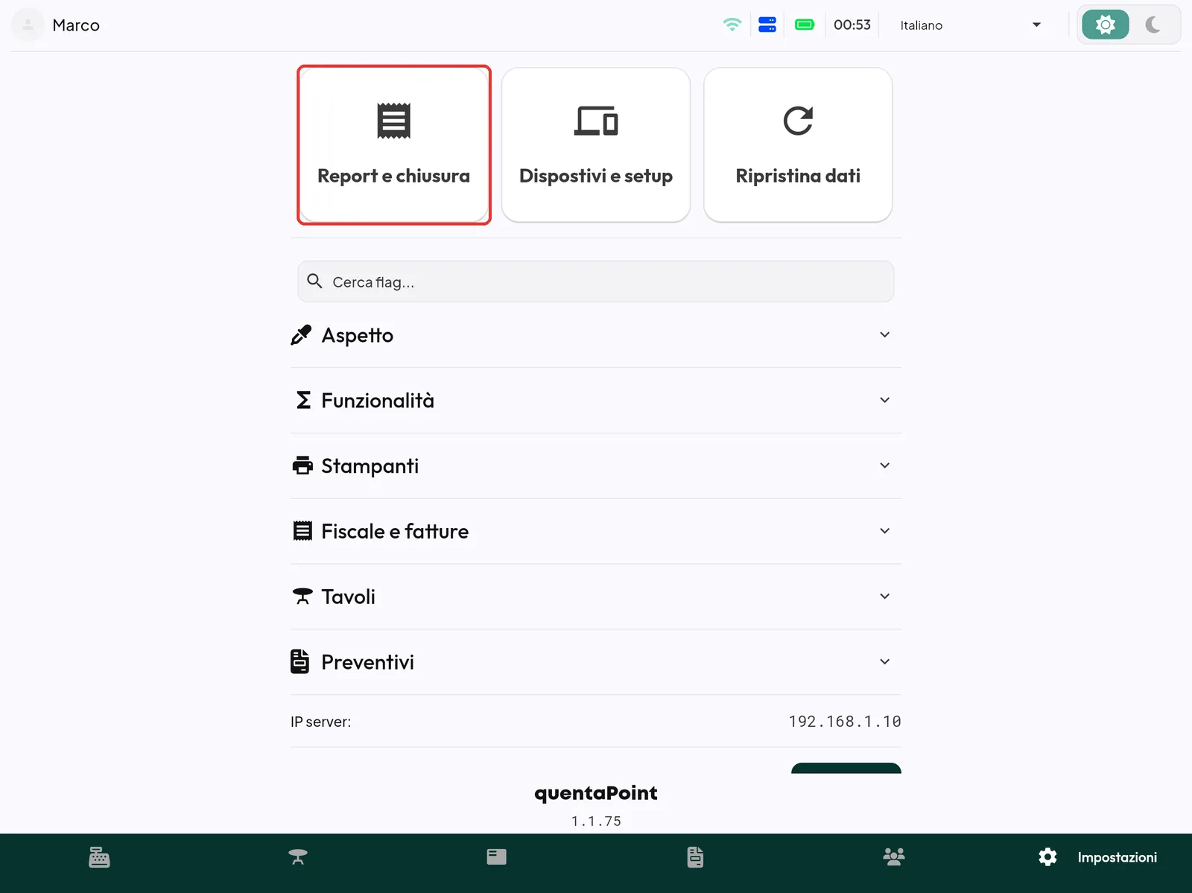Click the version number 1.1.75
1192x893 pixels.
596,821
